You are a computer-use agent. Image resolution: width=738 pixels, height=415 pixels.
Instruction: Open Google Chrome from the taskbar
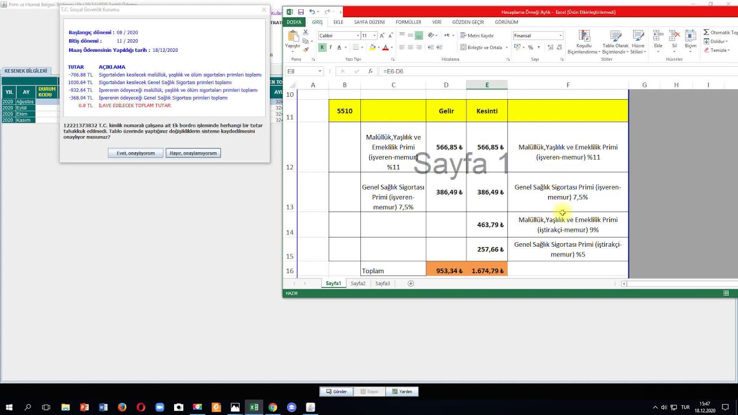(273, 408)
